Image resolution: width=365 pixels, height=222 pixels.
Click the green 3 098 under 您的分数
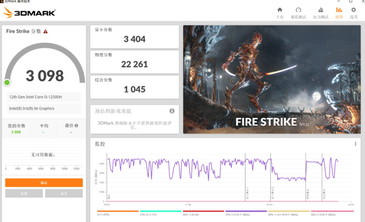click(16, 132)
